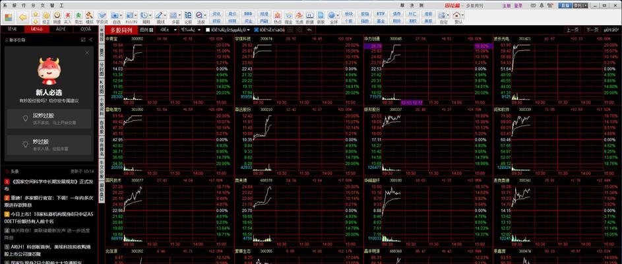Click the 注册 register link
This screenshot has height=264, width=622.
click(x=507, y=5)
